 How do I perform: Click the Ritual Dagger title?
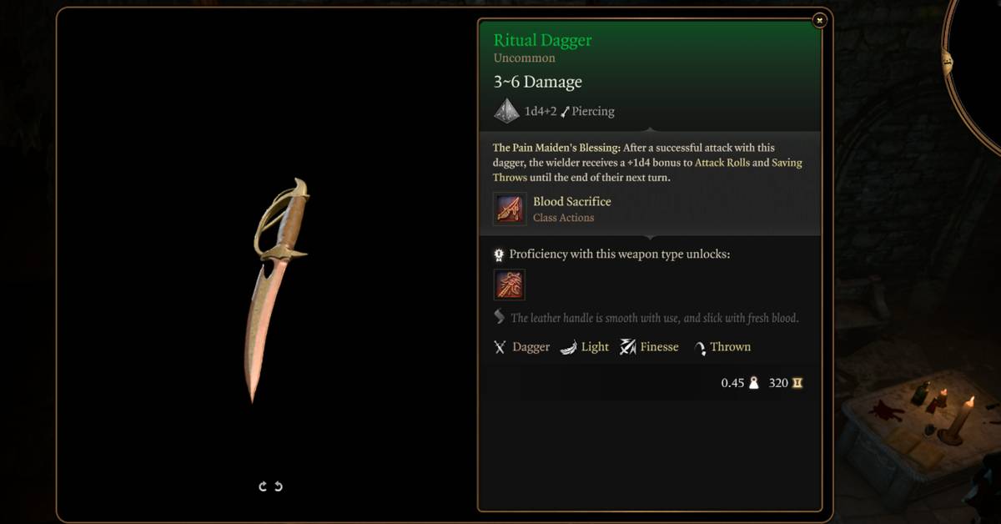point(543,40)
